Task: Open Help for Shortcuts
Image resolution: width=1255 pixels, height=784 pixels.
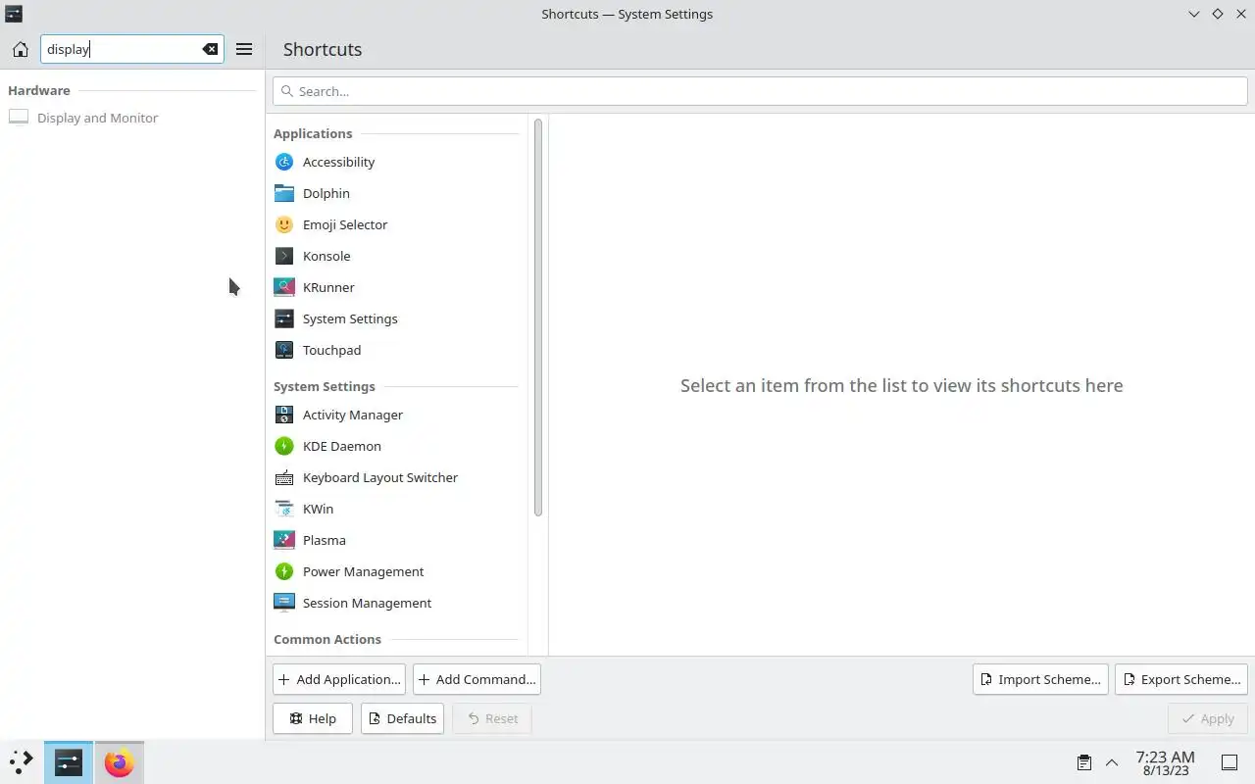Action: (313, 718)
